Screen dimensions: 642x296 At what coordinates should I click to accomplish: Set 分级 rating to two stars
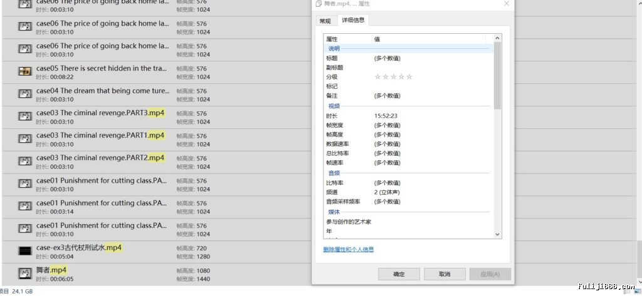[x=386, y=77]
